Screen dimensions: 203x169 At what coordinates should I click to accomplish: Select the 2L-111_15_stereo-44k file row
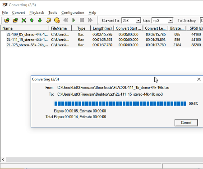click(x=102, y=40)
